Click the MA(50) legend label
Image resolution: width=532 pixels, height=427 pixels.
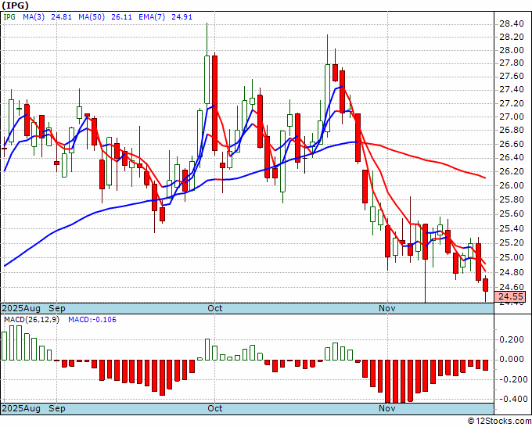point(92,16)
